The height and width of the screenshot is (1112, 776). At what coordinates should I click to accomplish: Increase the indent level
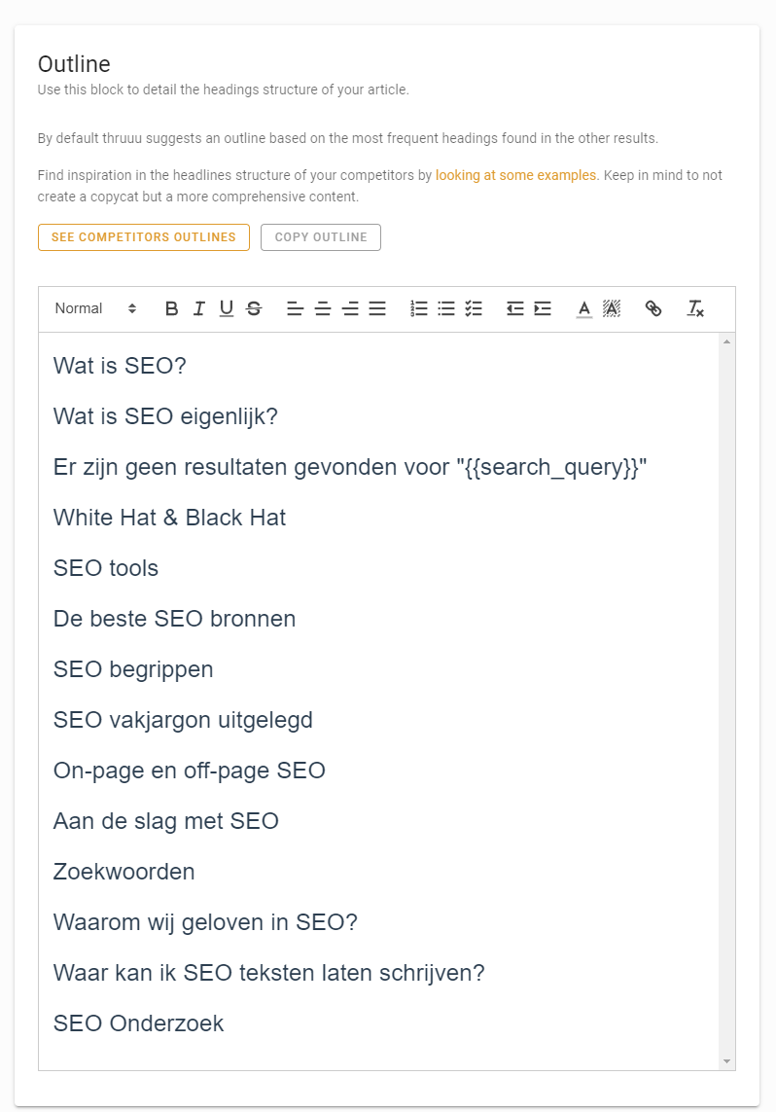tap(543, 308)
